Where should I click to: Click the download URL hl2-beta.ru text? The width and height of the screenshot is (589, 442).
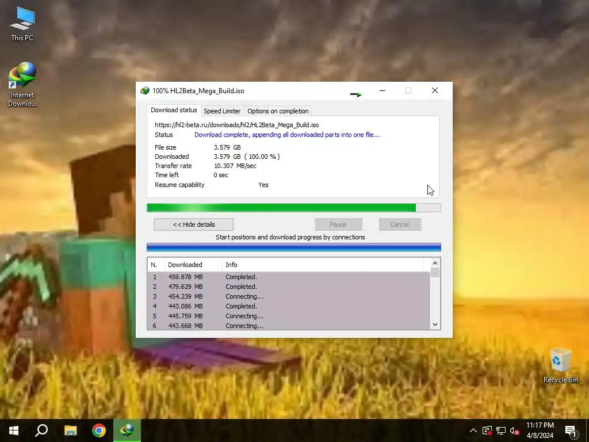coord(237,125)
